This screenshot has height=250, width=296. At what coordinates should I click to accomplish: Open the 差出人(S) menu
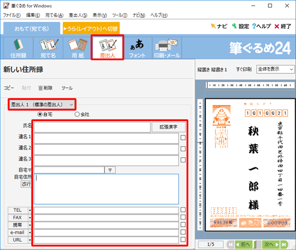pos(78,15)
